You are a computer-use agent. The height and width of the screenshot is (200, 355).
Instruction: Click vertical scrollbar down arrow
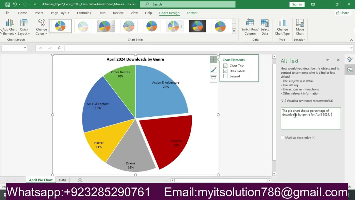coord(274,174)
